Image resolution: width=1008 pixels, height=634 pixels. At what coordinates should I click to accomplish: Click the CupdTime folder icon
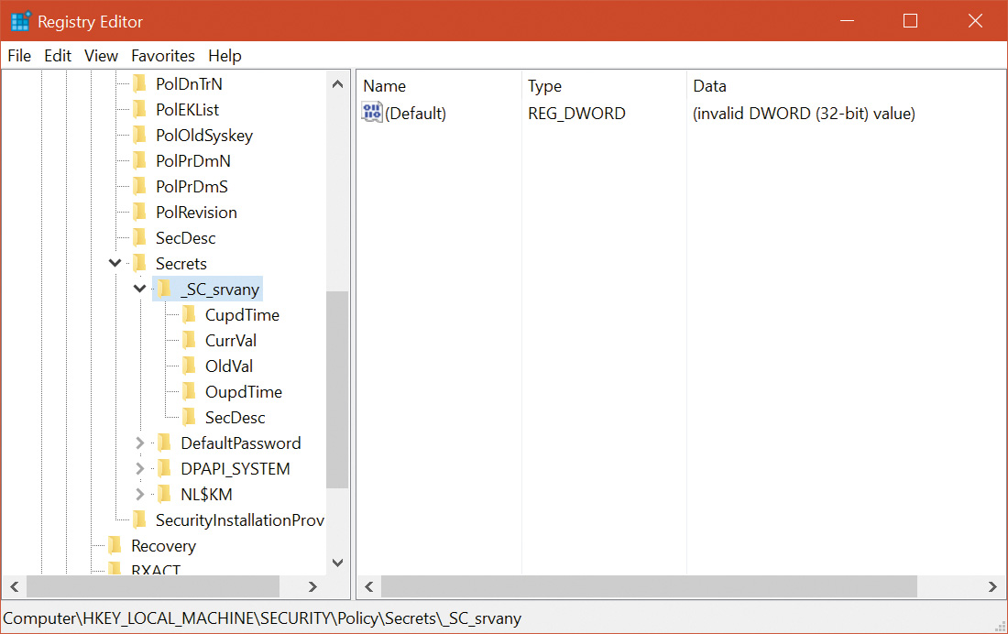189,315
